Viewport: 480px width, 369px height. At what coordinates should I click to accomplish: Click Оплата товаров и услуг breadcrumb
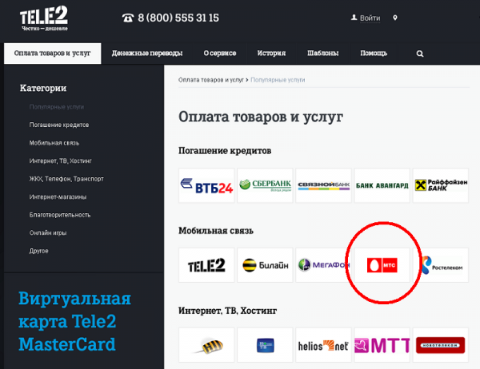211,80
